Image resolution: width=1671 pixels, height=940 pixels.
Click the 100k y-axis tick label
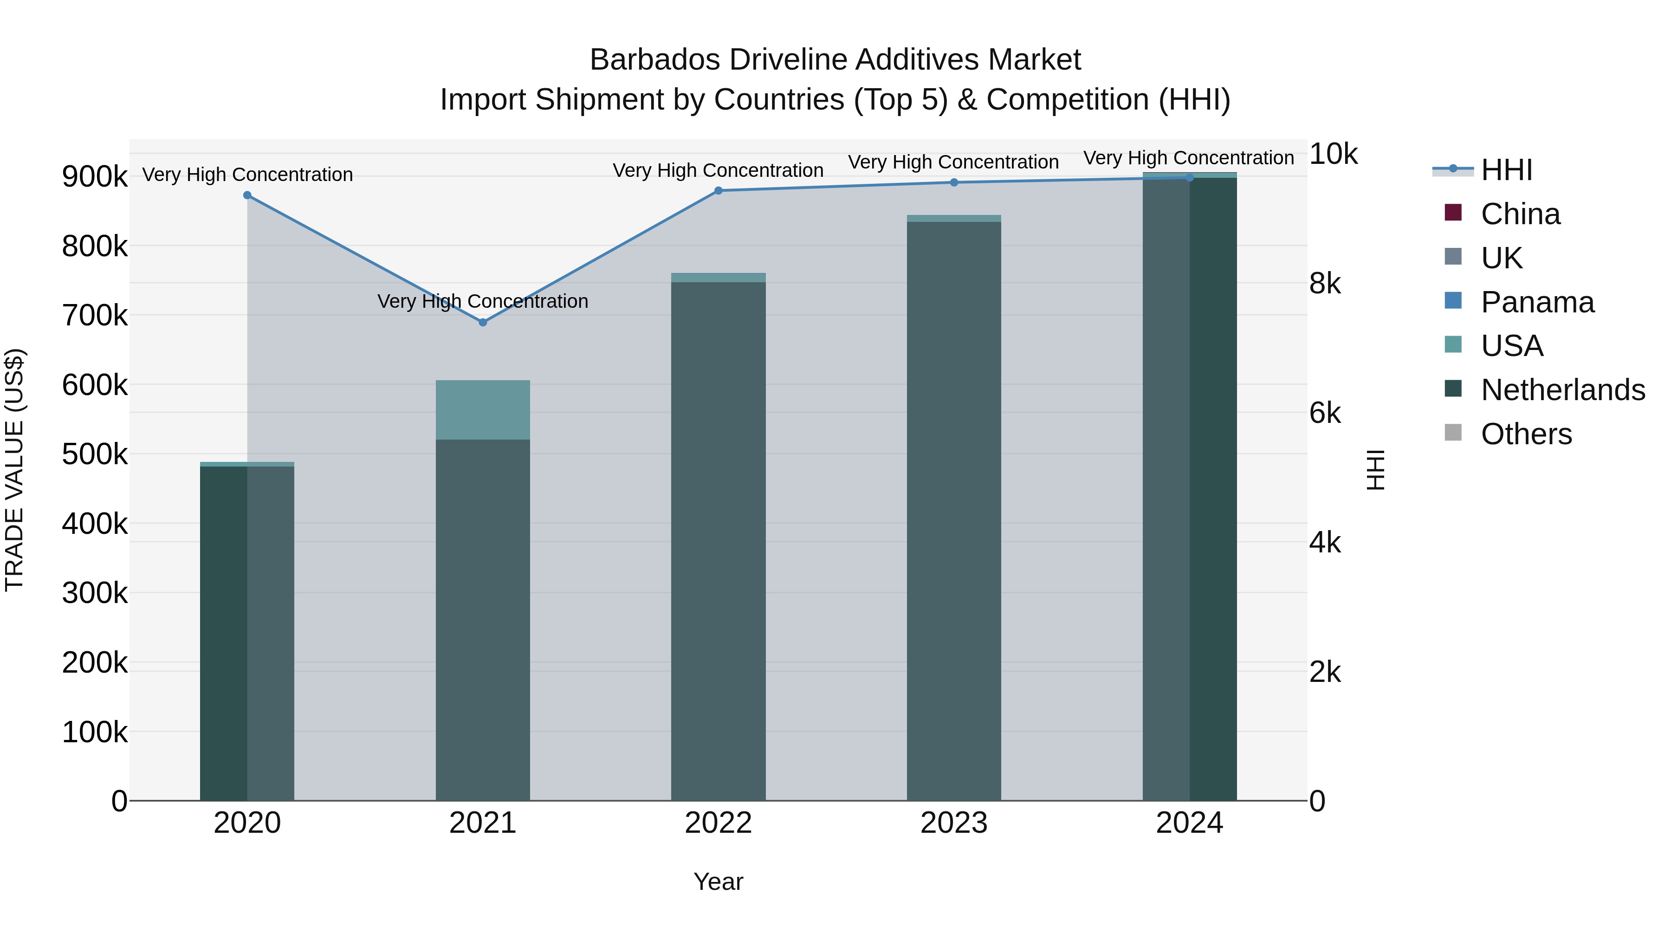point(95,732)
